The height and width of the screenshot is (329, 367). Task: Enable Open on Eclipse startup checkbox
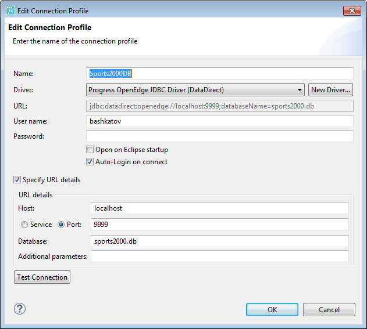[x=90, y=150]
